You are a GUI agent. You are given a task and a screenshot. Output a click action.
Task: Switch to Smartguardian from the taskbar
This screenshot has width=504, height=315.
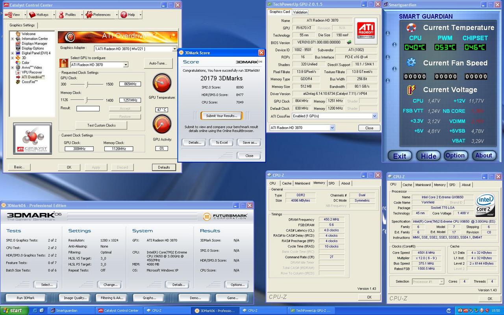(72, 310)
